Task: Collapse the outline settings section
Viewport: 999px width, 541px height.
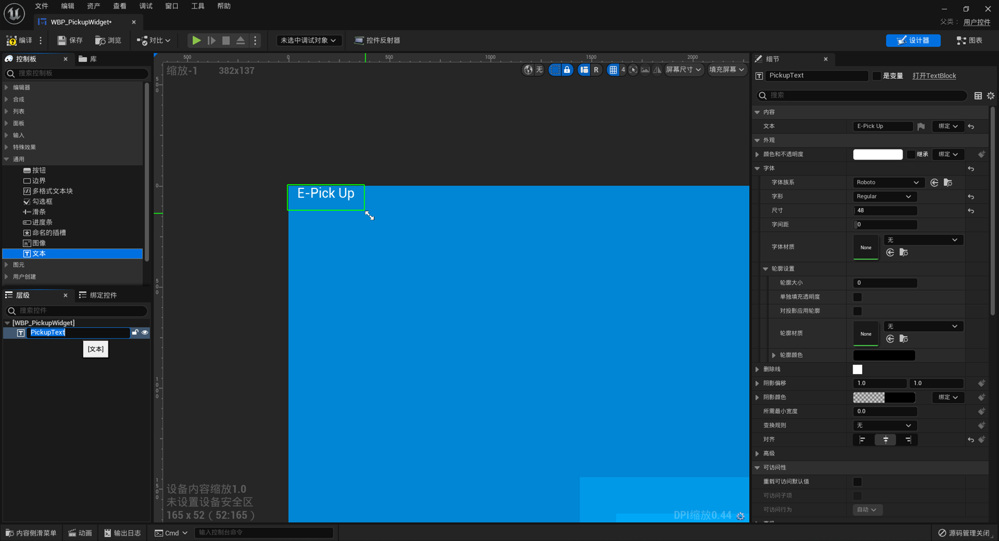Action: pos(765,269)
